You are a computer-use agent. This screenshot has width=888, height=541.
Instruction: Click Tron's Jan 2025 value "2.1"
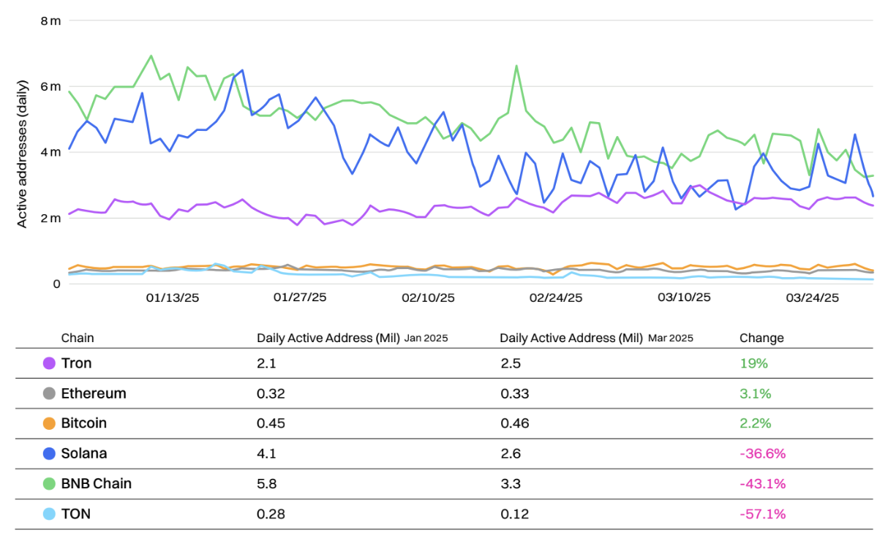click(x=266, y=363)
